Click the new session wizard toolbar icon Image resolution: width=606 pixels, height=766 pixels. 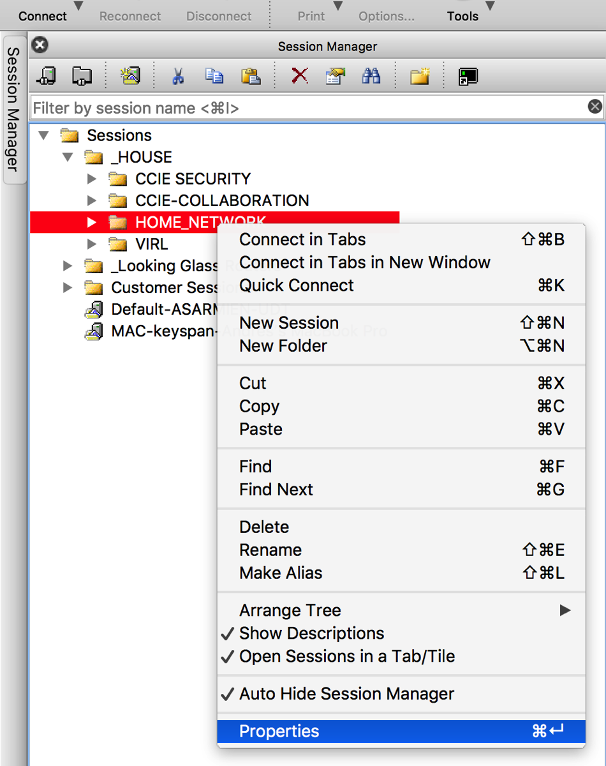tap(130, 77)
